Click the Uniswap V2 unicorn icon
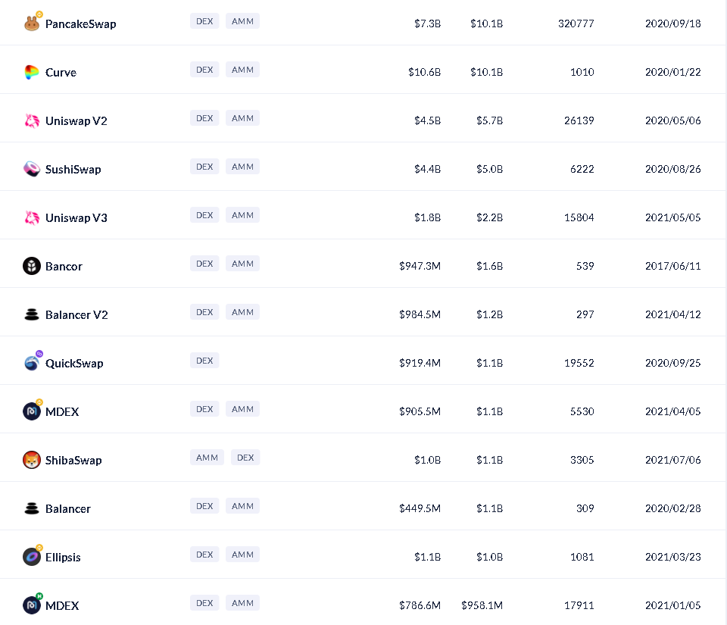 pos(31,121)
